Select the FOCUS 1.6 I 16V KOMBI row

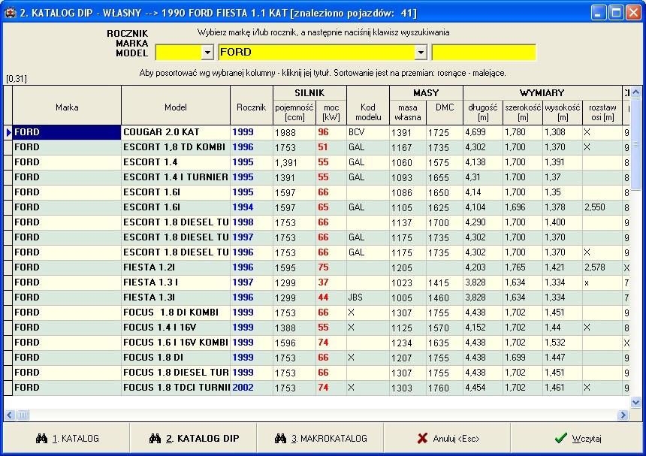[x=317, y=343]
